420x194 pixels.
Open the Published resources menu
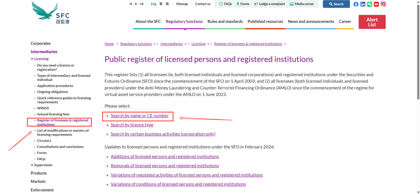[x=265, y=22]
